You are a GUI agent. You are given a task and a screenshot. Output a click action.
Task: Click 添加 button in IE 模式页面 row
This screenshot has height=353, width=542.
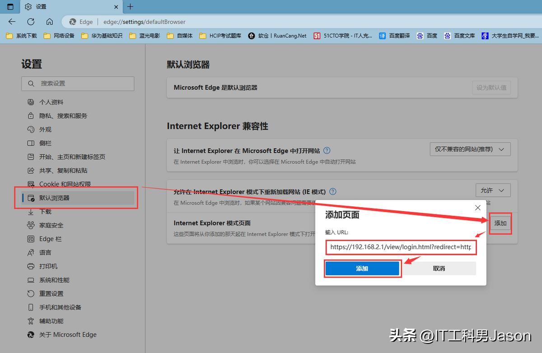500,223
